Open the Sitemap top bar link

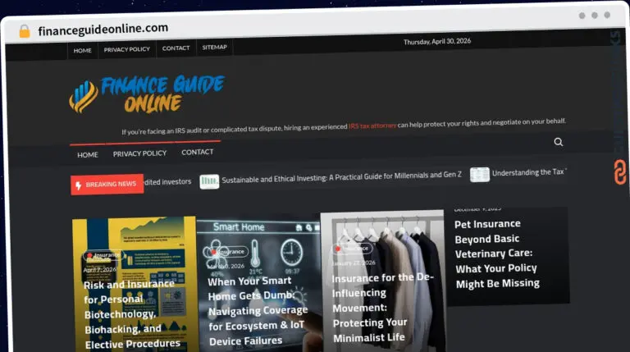coord(215,47)
